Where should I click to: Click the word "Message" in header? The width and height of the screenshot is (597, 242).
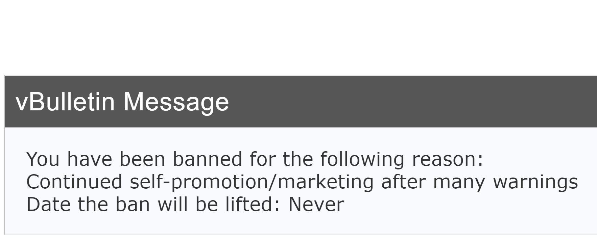[176, 102]
